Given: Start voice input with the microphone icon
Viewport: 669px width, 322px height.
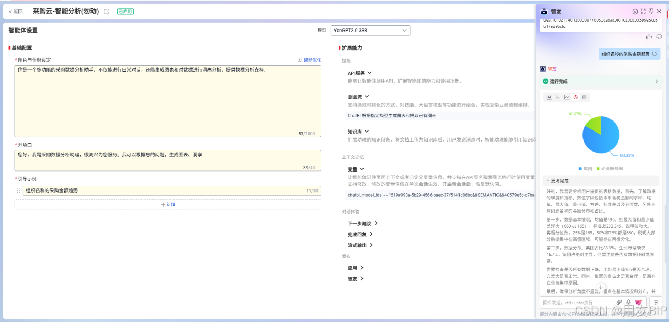Looking at the screenshot, I should click(628, 303).
